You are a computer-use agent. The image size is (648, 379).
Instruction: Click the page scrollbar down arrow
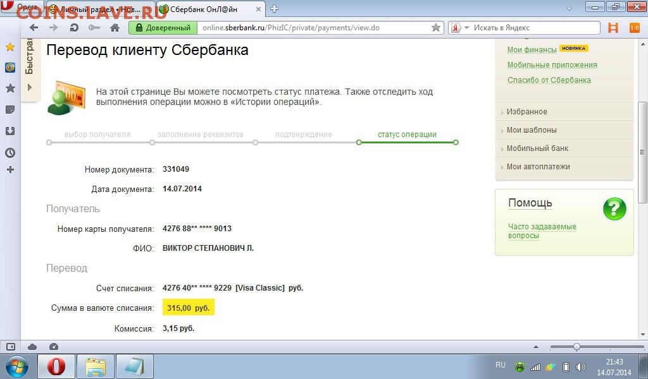[643, 334]
